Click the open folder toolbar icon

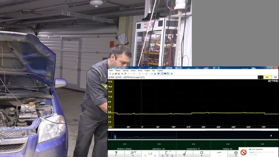[x=112, y=74]
